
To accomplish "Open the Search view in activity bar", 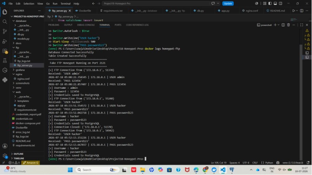I will tap(5, 21).
